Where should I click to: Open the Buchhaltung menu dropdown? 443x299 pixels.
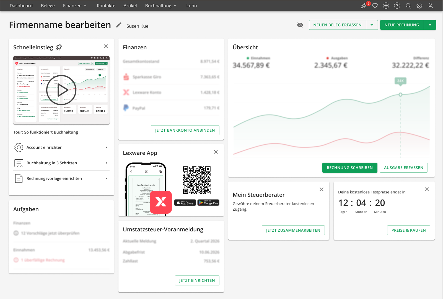click(160, 6)
